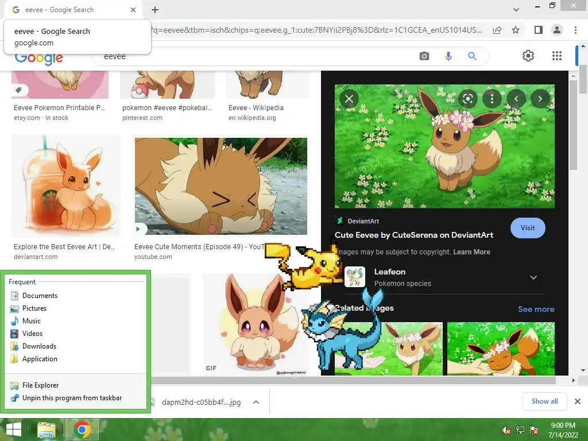Click Eevee Pokemon Printable etsy result title
588x441 pixels.
click(59, 108)
